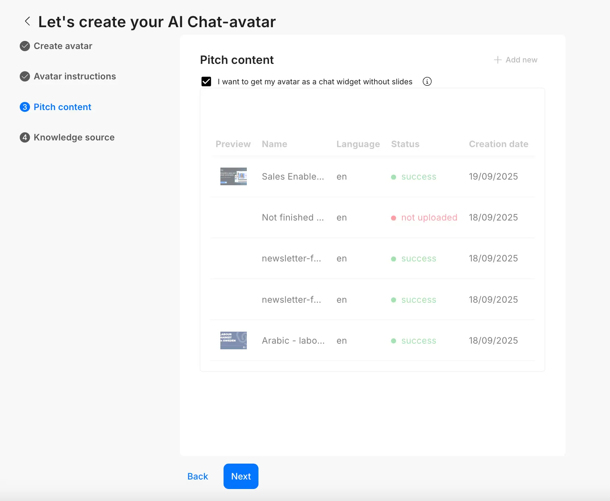Uncheck the chat widget without slides checkbox
Screen dimensions: 610x501
(x=207, y=82)
